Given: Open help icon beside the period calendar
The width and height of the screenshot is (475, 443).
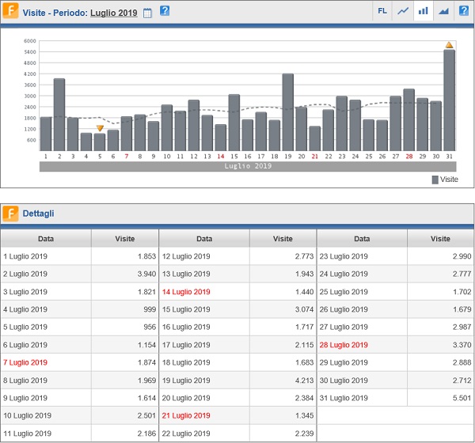Looking at the screenshot, I should click(x=165, y=11).
